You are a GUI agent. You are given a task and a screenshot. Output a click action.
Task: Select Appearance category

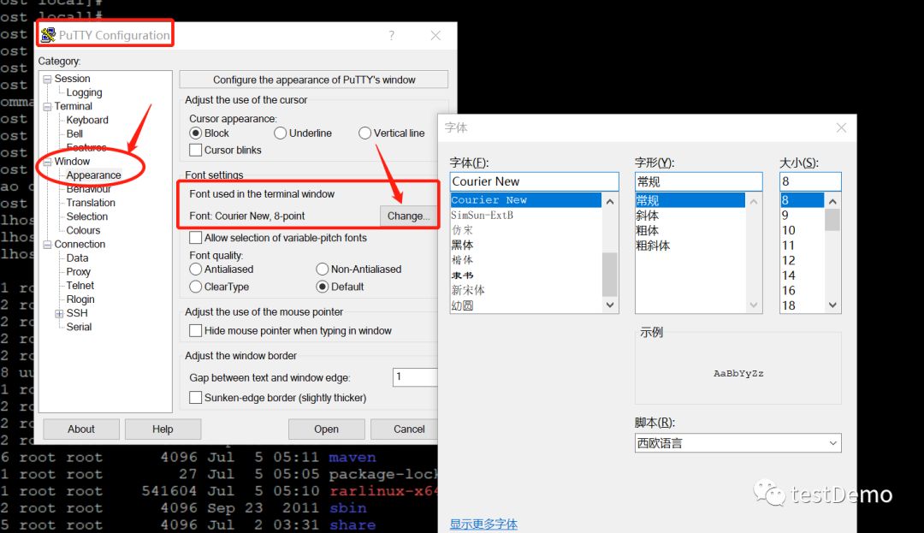[x=93, y=175]
